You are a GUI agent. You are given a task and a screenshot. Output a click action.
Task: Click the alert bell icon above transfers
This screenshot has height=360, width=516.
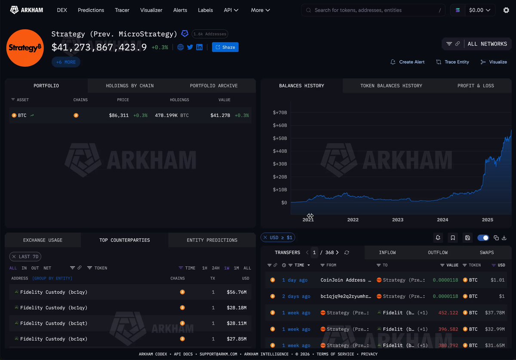pyautogui.click(x=438, y=237)
